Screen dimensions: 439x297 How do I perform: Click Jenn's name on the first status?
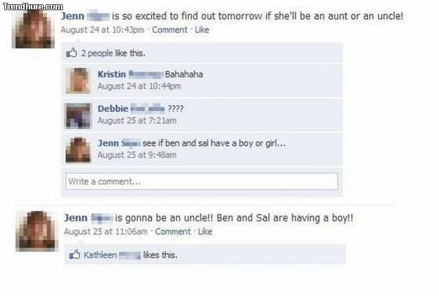73,16
